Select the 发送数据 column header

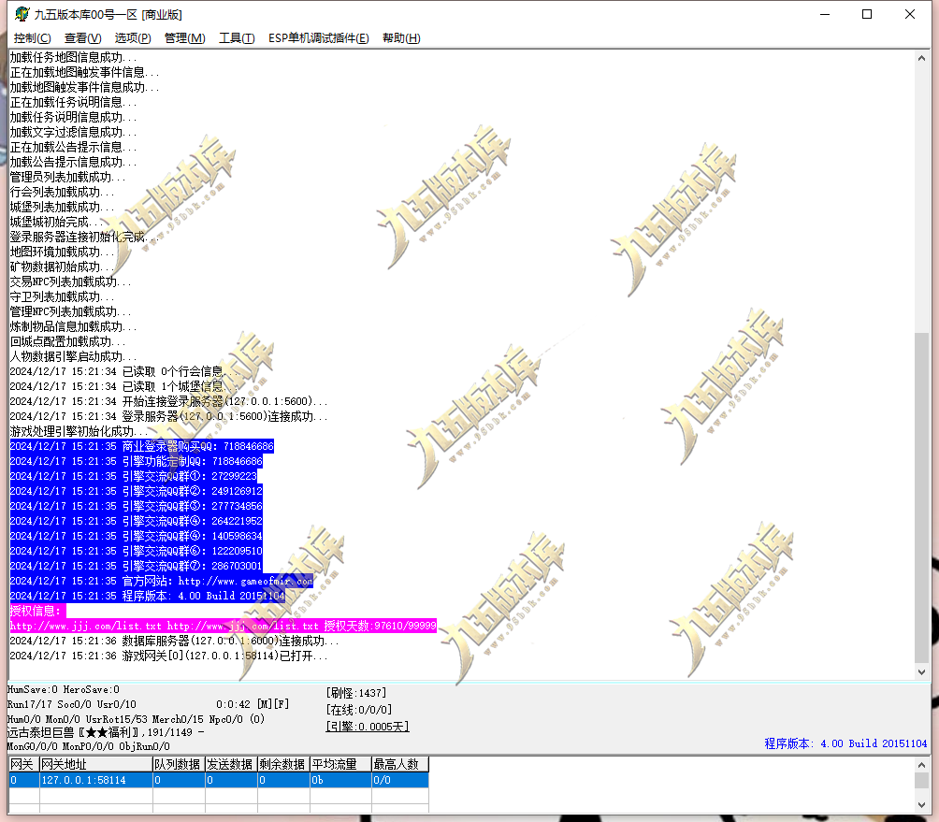[232, 765]
